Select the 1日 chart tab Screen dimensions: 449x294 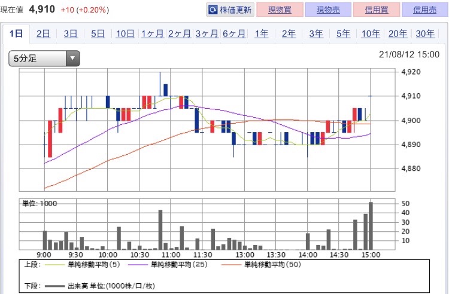coord(16,33)
